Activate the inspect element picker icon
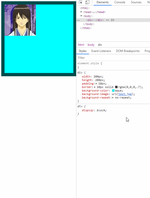Screen dimensions: 150x198 (x=81, y=2)
